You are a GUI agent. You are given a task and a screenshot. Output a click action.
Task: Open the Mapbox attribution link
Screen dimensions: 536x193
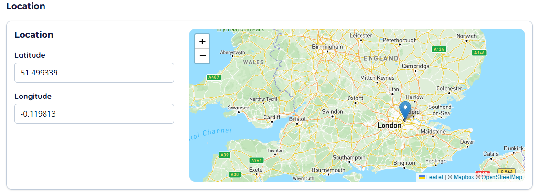tap(463, 177)
